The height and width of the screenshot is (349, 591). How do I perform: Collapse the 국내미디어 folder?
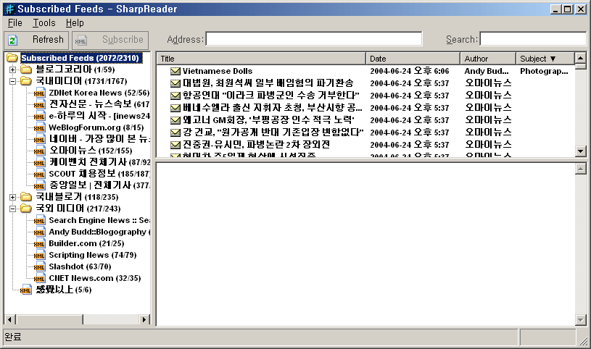click(x=12, y=81)
